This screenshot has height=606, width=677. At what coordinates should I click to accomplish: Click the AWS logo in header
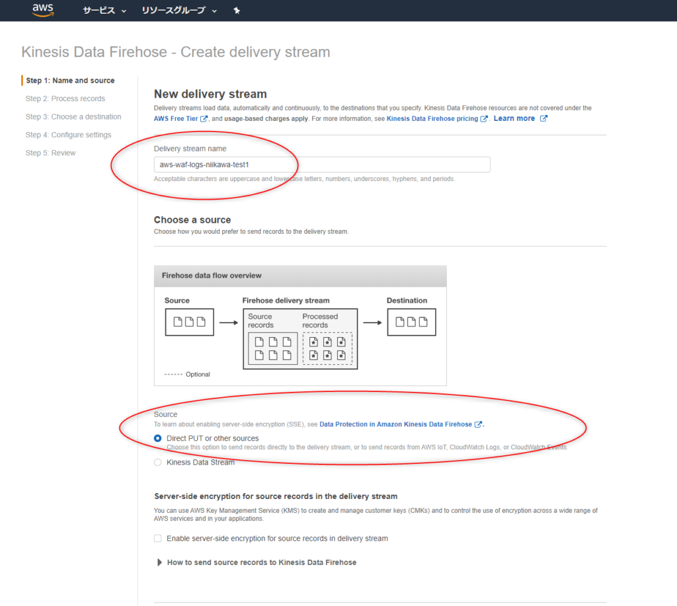tap(43, 10)
